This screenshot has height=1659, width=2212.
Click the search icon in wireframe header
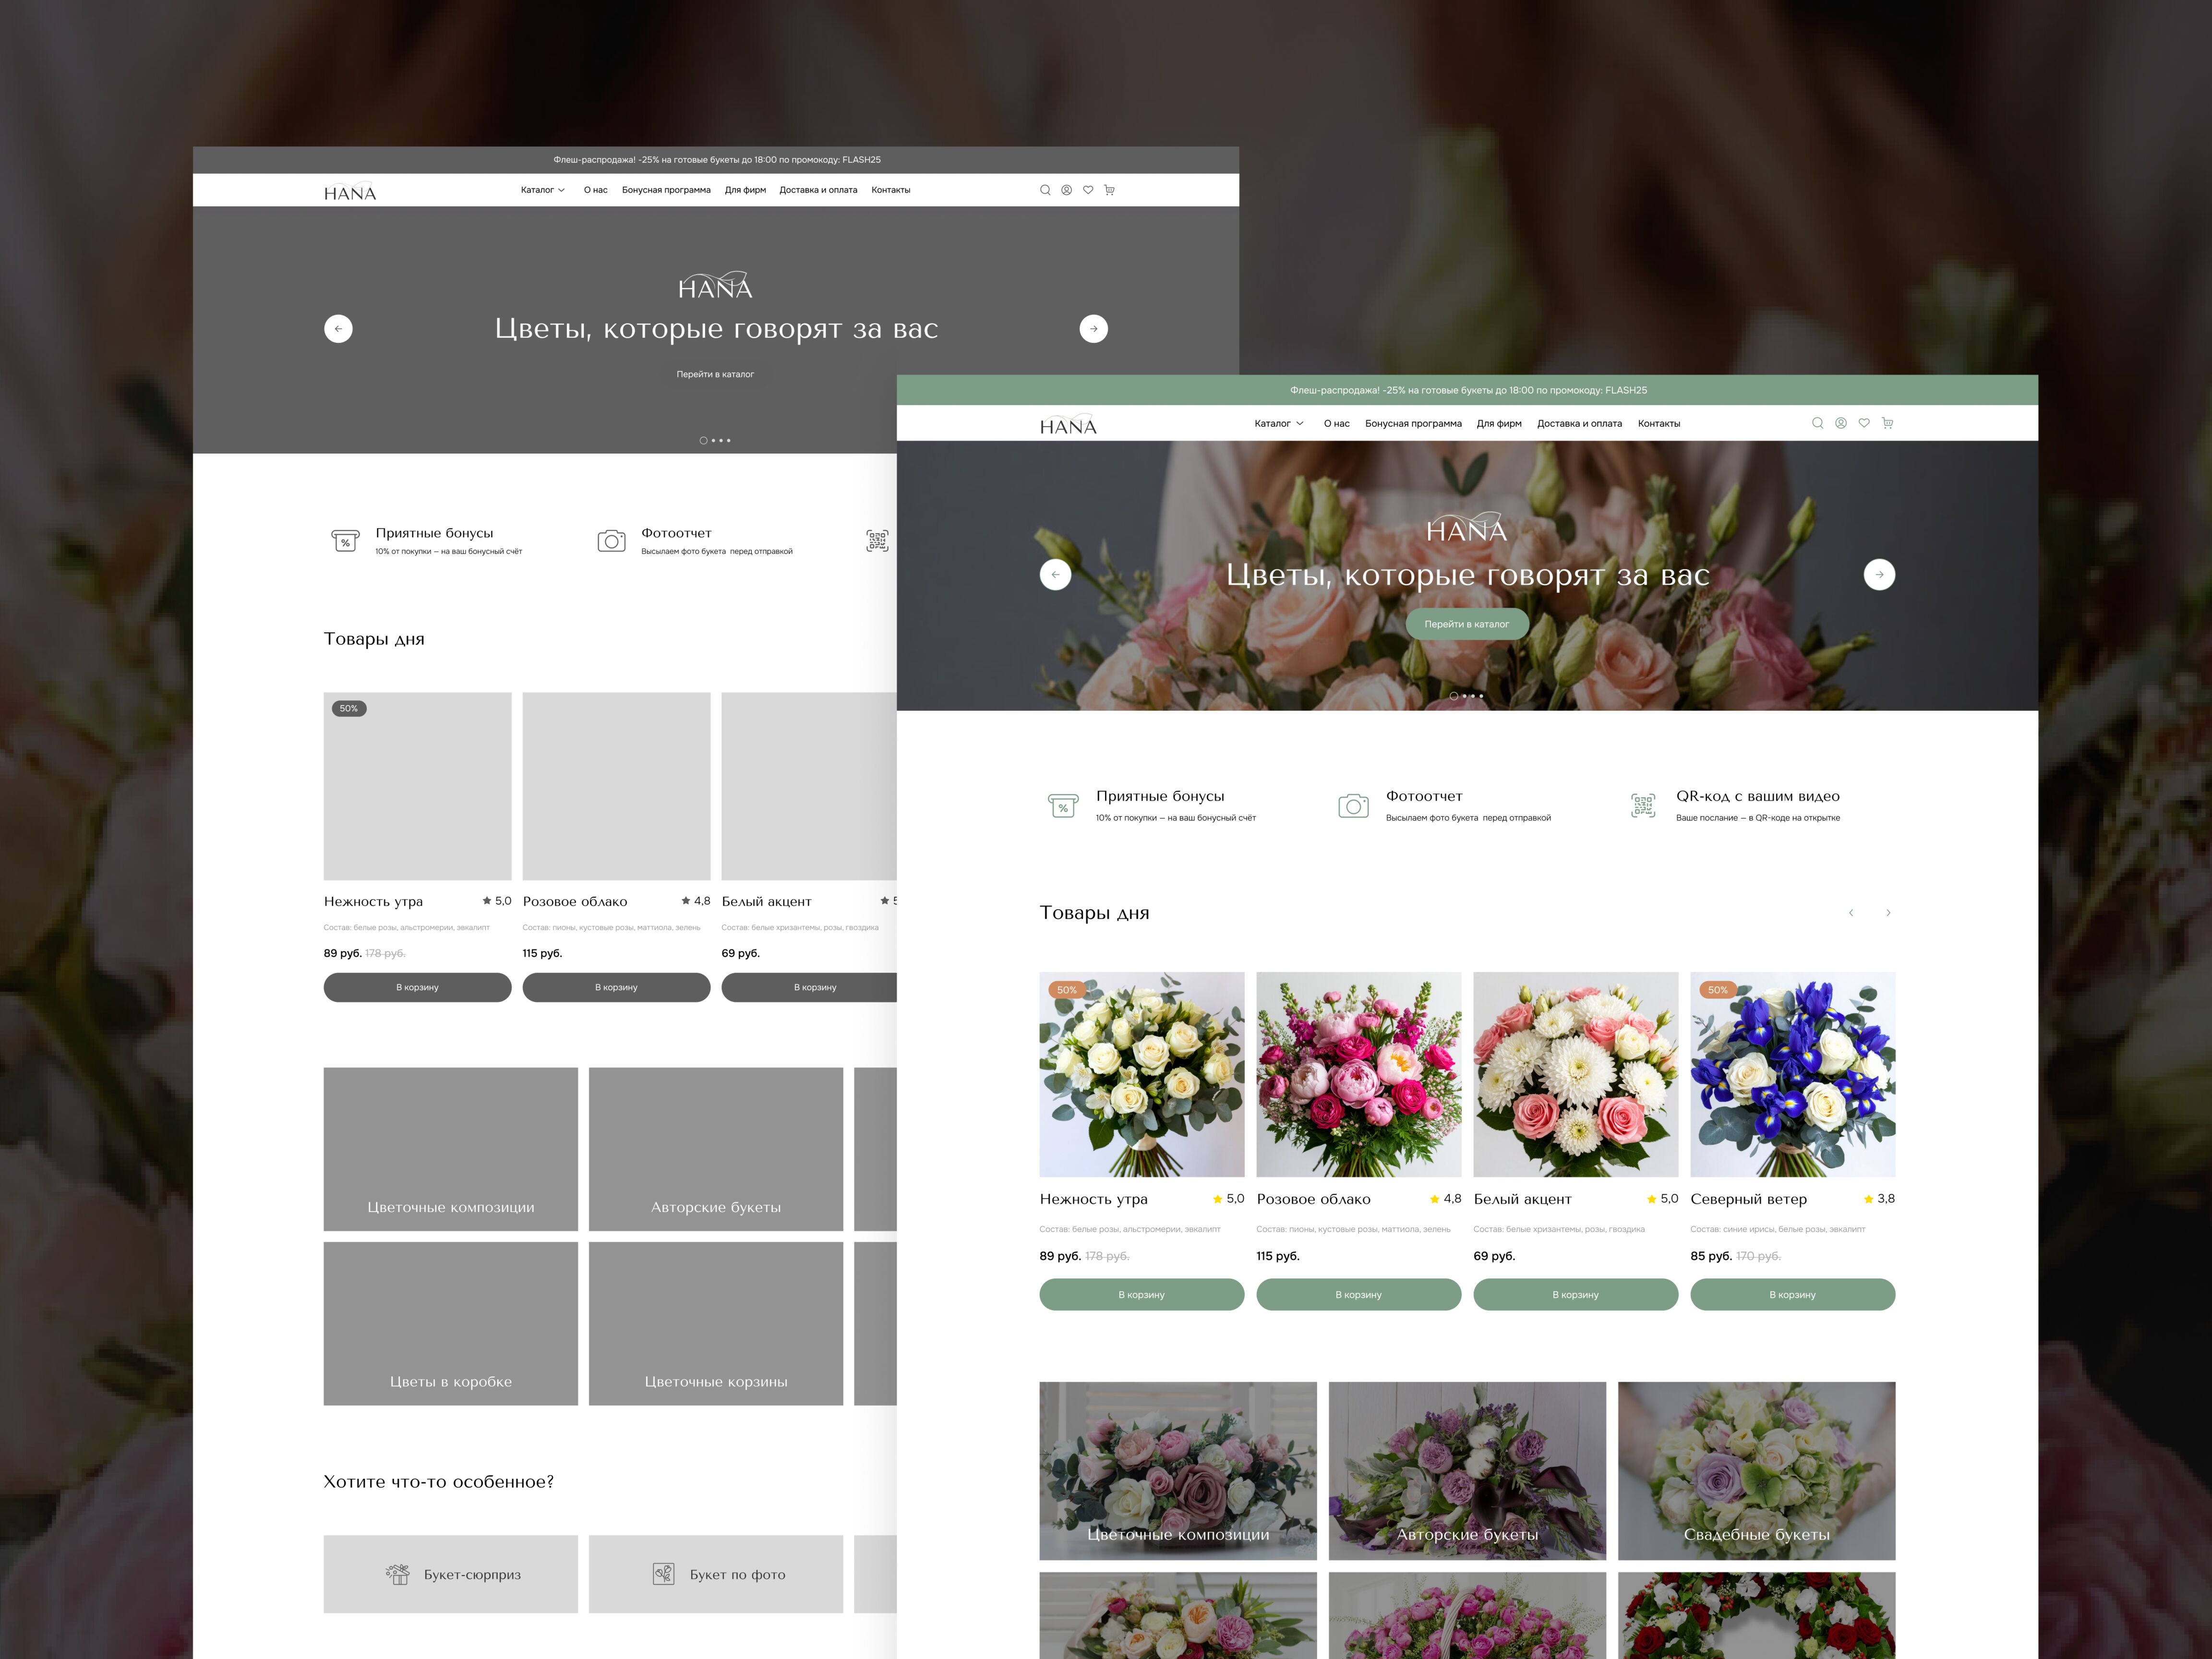1045,190
